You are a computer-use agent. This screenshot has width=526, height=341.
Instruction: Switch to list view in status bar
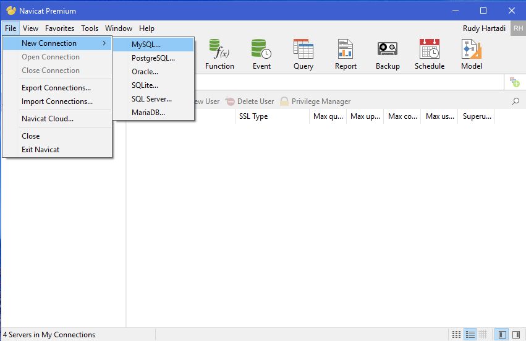coord(470,334)
